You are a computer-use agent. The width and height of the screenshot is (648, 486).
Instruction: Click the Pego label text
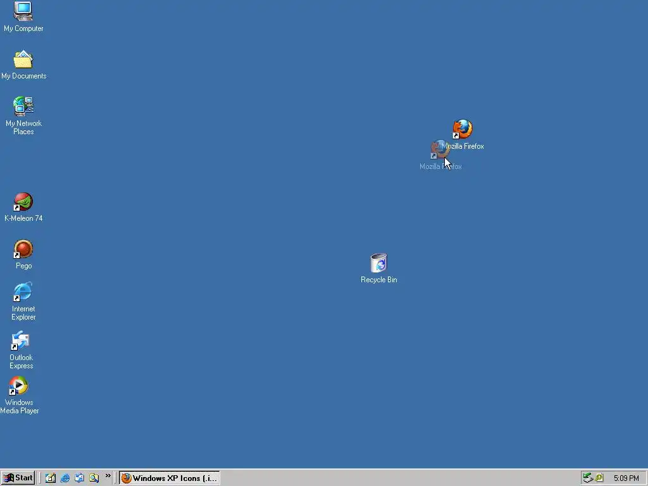pyautogui.click(x=23, y=266)
